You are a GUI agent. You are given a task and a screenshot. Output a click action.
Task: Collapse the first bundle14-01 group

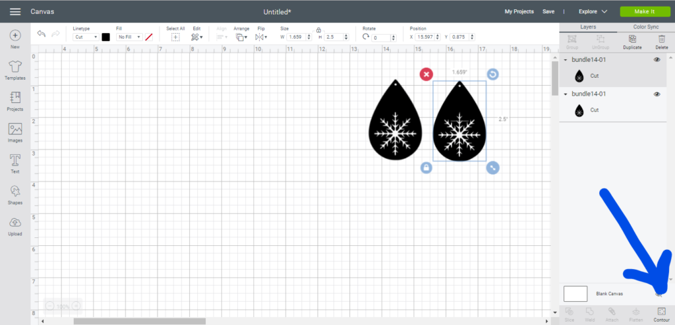565,60
